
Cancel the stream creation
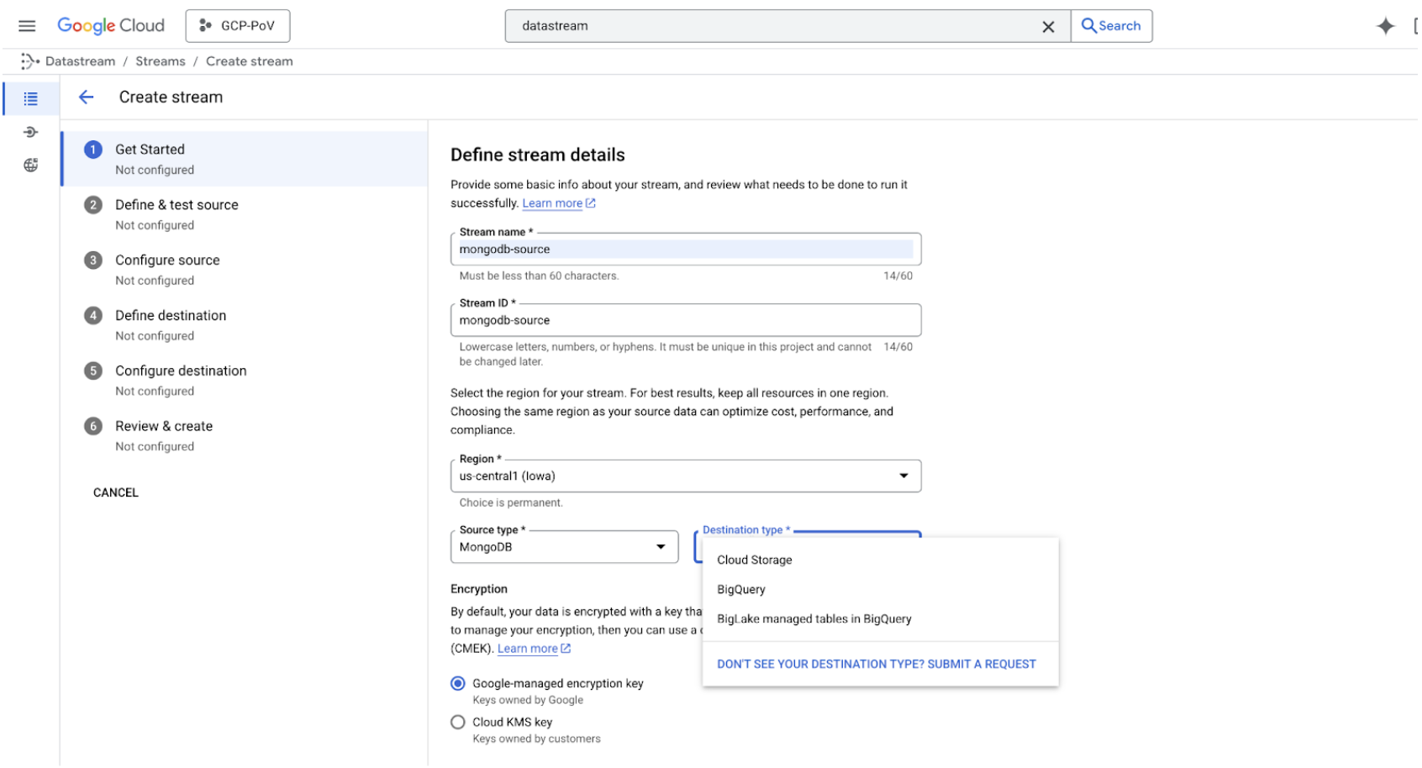coord(115,492)
